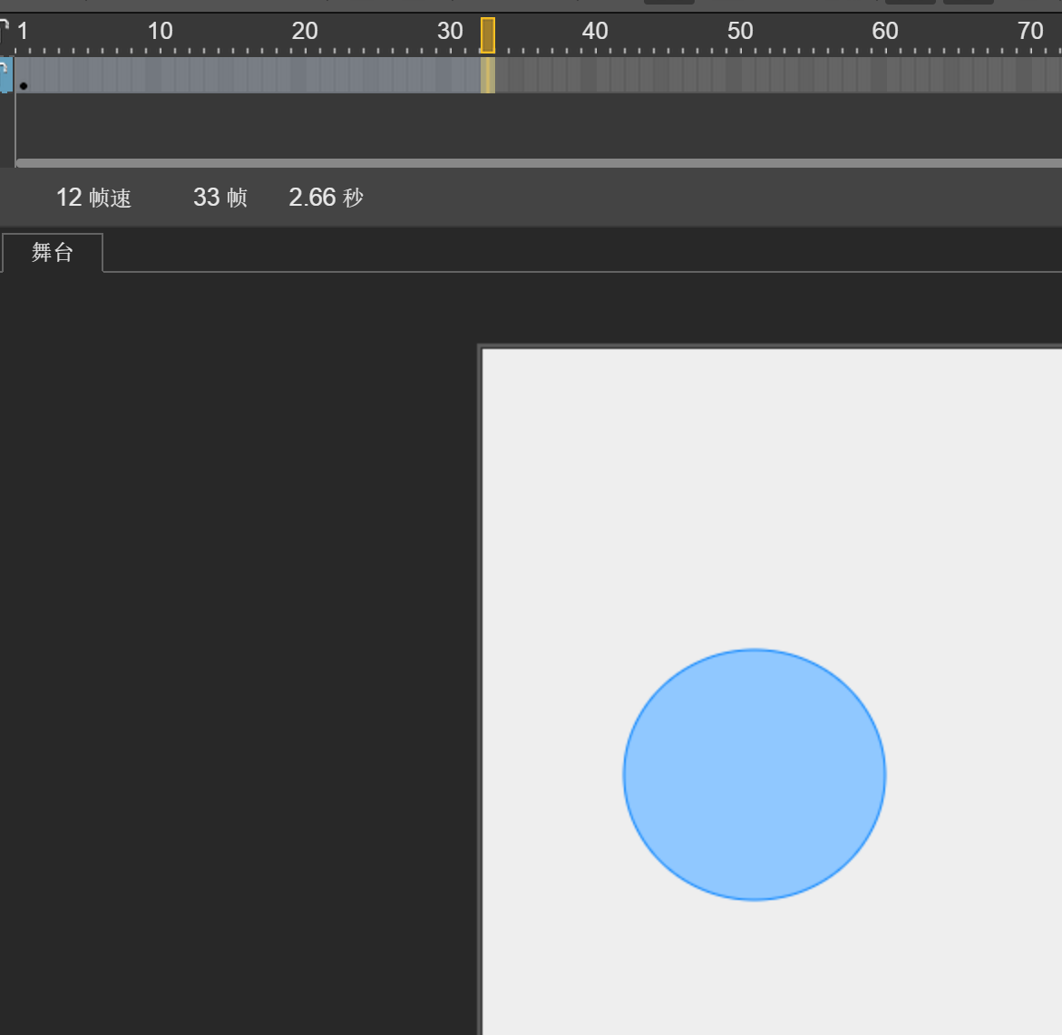Switch to the 舞台 tab
The width and height of the screenshot is (1062, 1035).
point(53,253)
